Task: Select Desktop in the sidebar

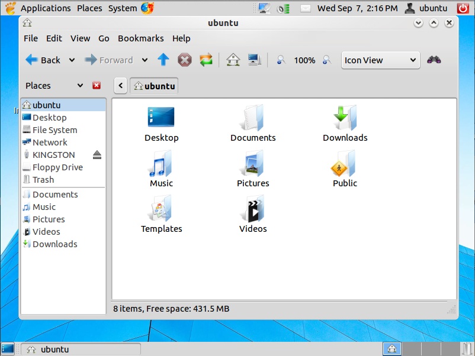Action: [x=63, y=117]
